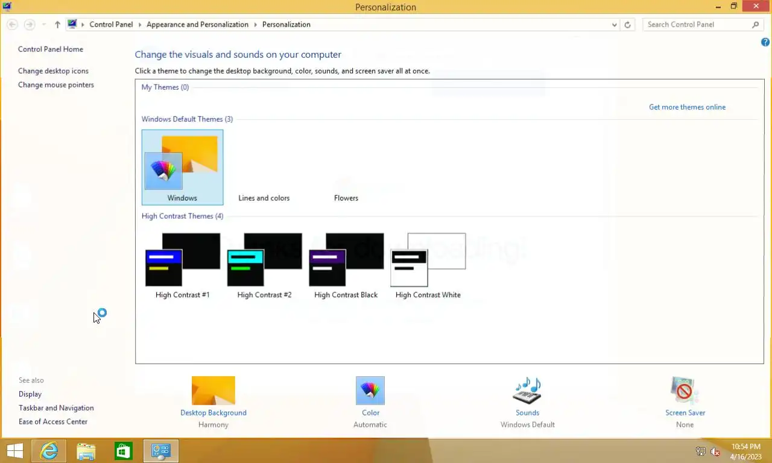This screenshot has height=463, width=772.
Task: Click the search magnifier icon
Action: coord(756,25)
